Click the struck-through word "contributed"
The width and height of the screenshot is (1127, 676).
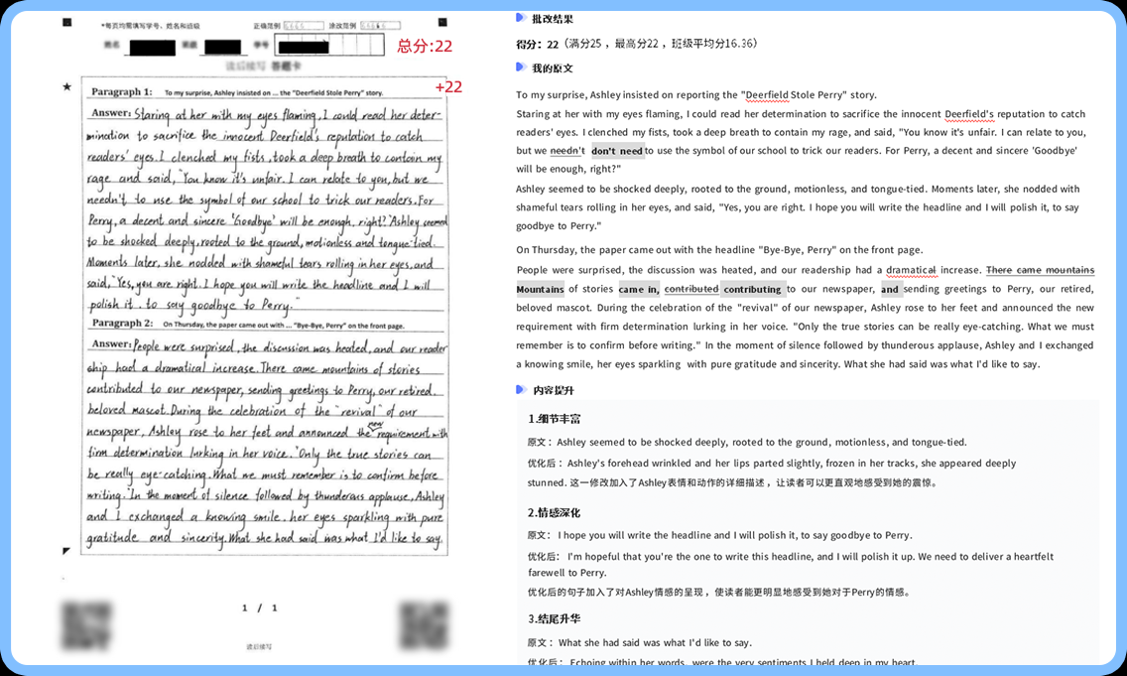click(691, 289)
